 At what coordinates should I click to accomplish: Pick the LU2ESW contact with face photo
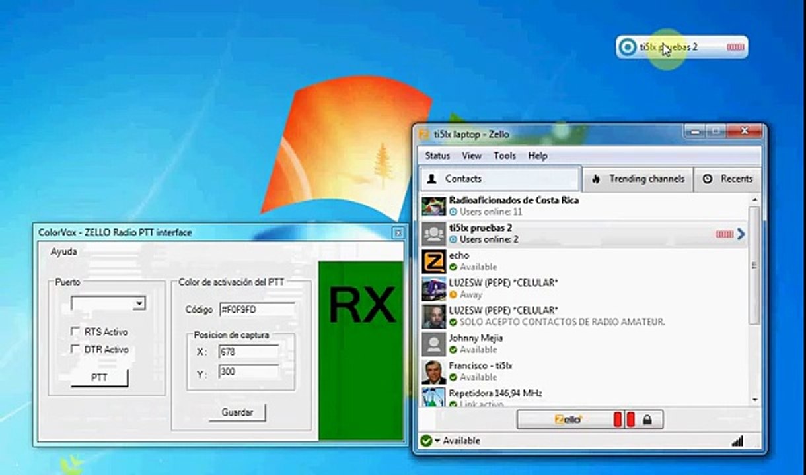click(x=434, y=317)
